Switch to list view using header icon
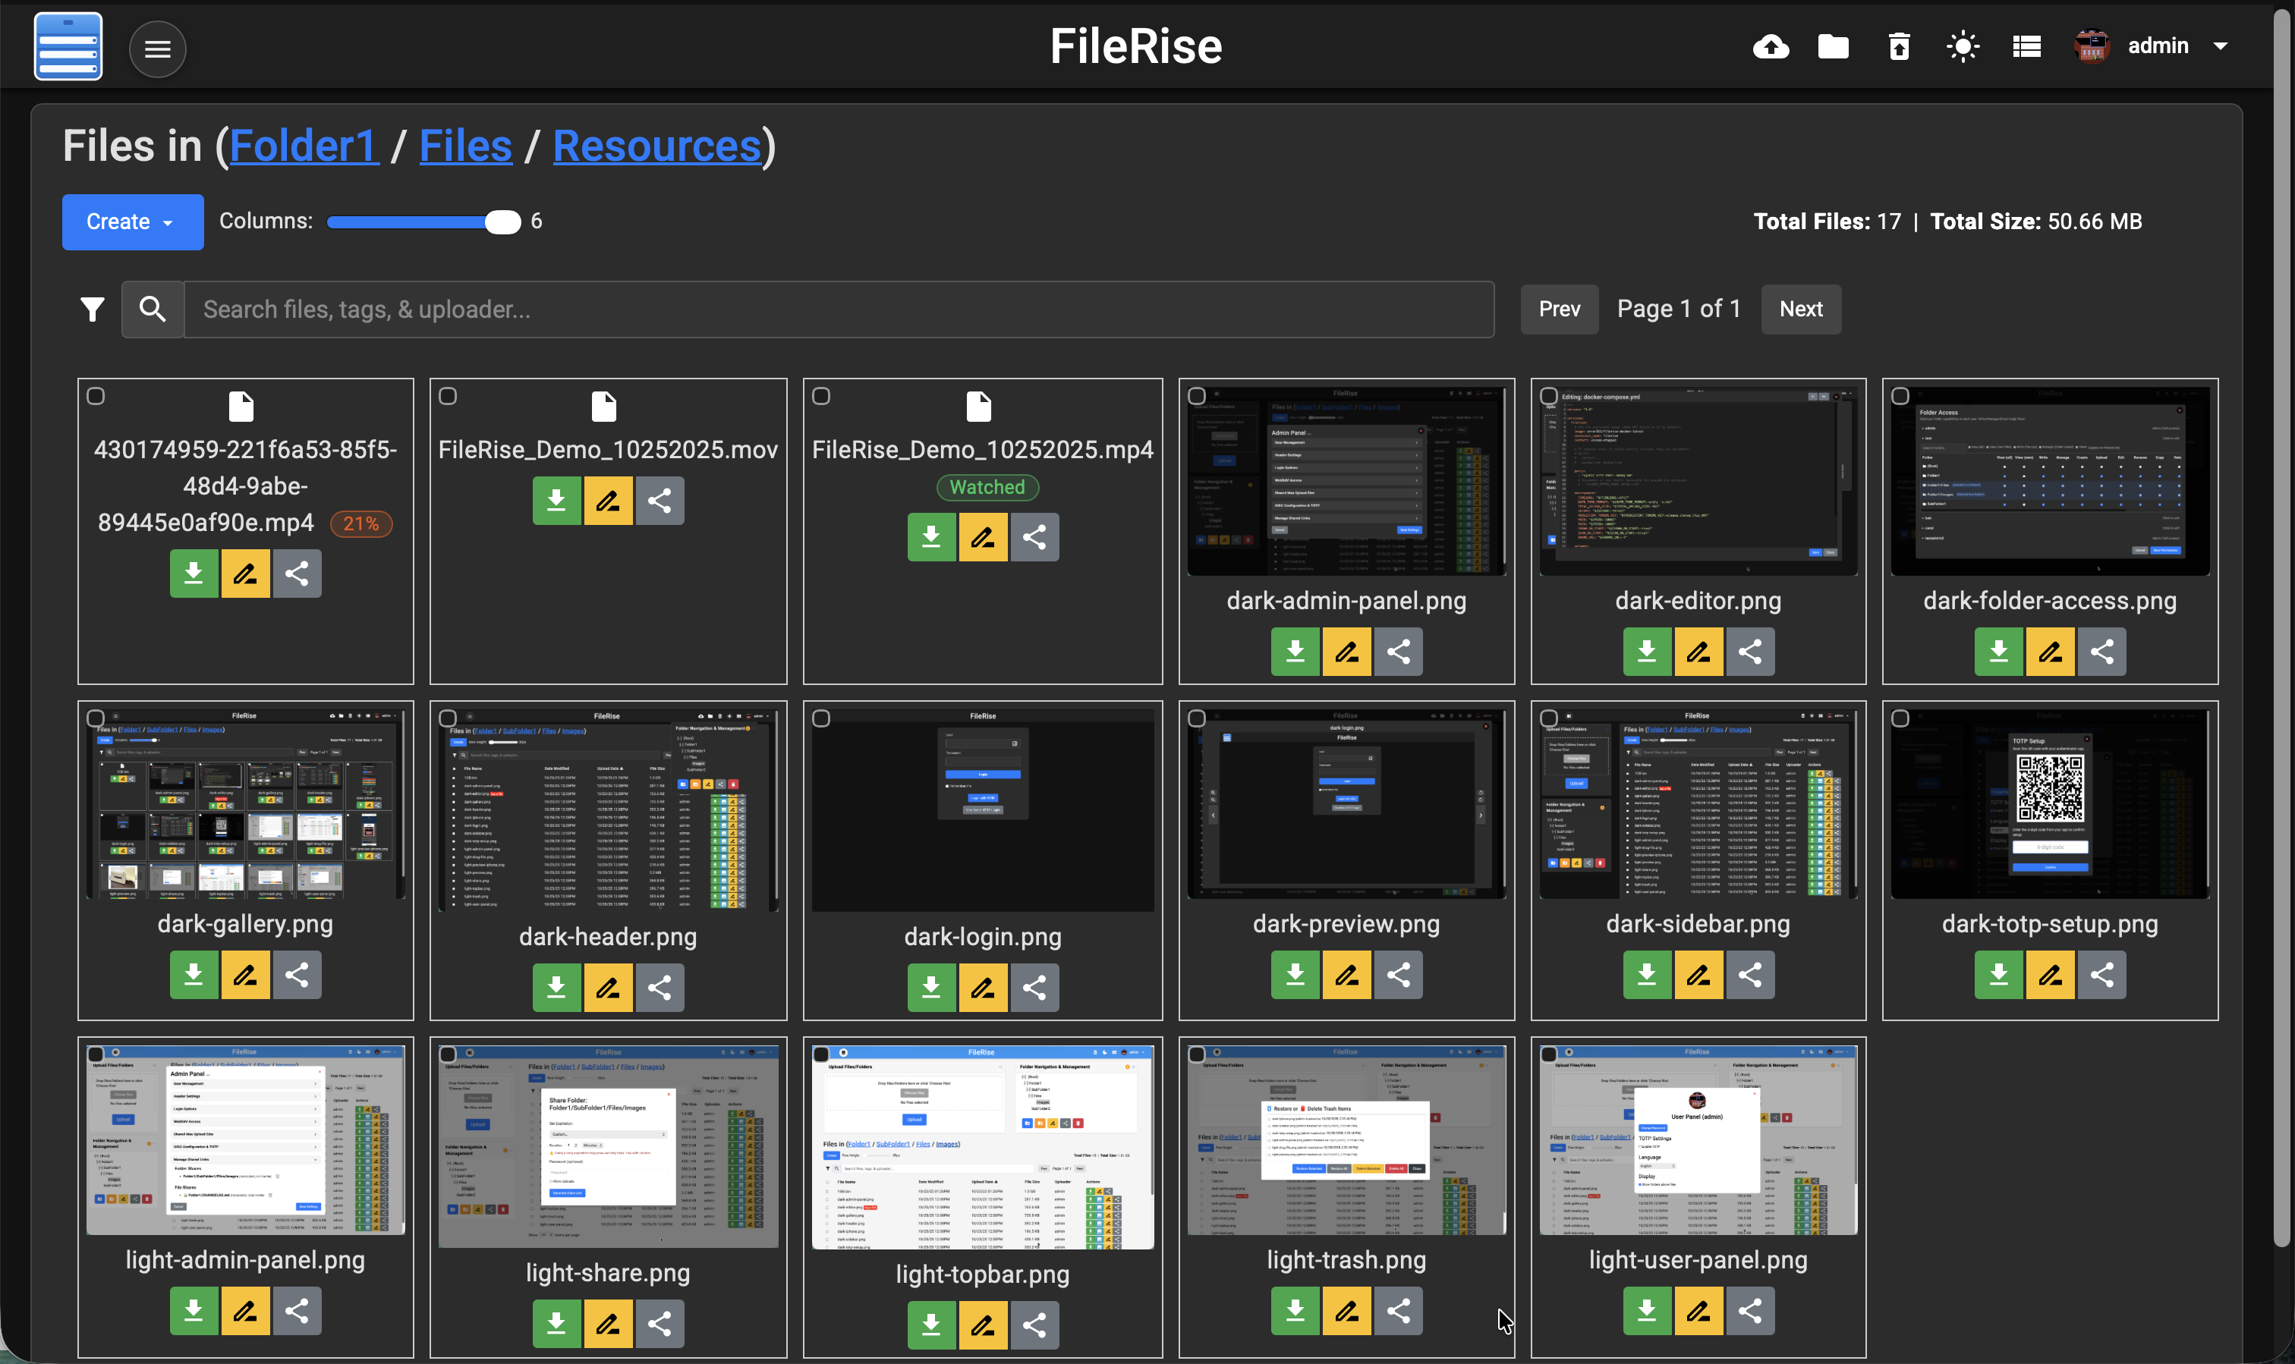2295x1364 pixels. point(2026,46)
